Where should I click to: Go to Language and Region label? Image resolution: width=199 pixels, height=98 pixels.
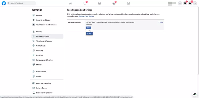coord(44,60)
